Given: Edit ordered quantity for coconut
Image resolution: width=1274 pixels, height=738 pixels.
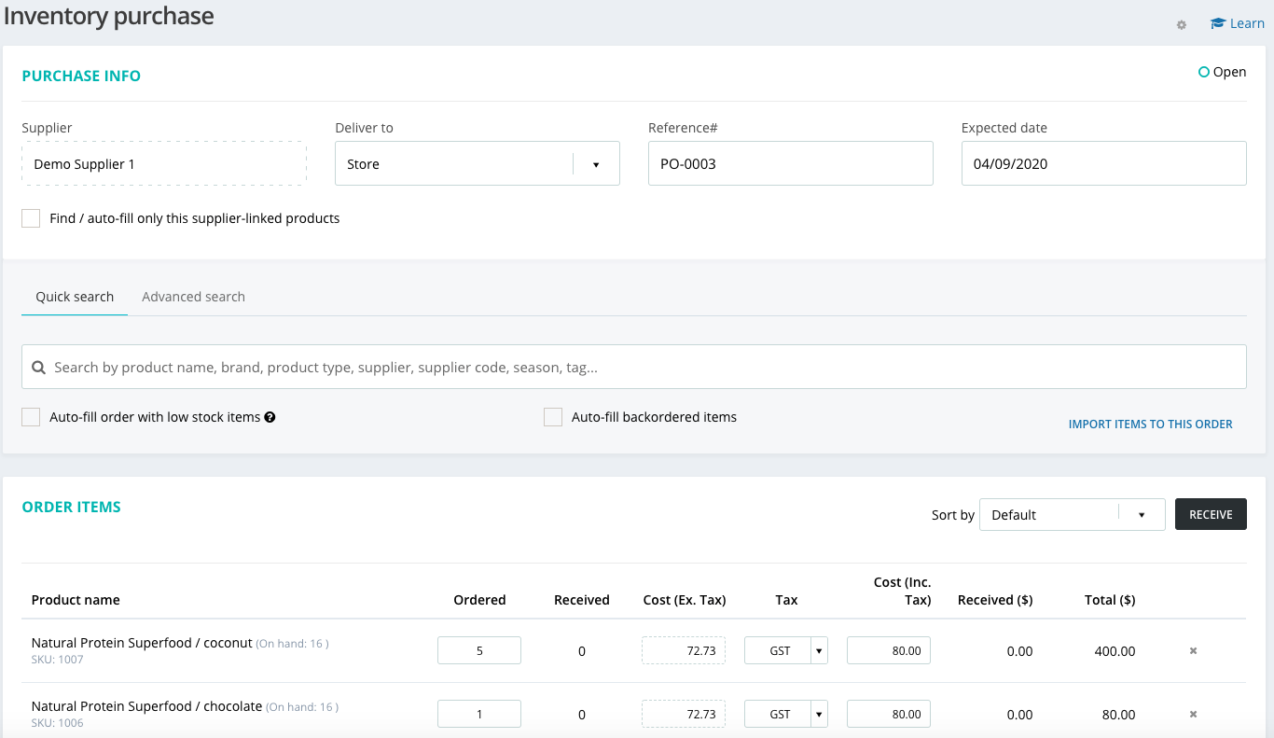Looking at the screenshot, I should tap(479, 651).
